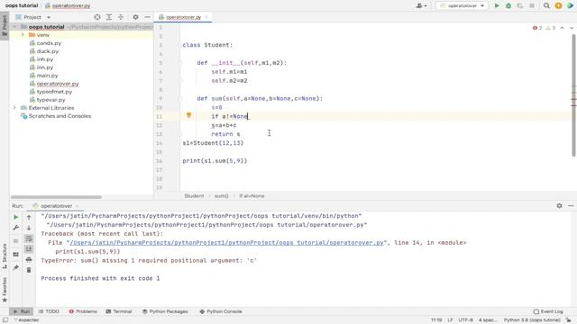Open Python 3.8 interpreter selector in status bar
577x324 pixels.
[x=532, y=320]
